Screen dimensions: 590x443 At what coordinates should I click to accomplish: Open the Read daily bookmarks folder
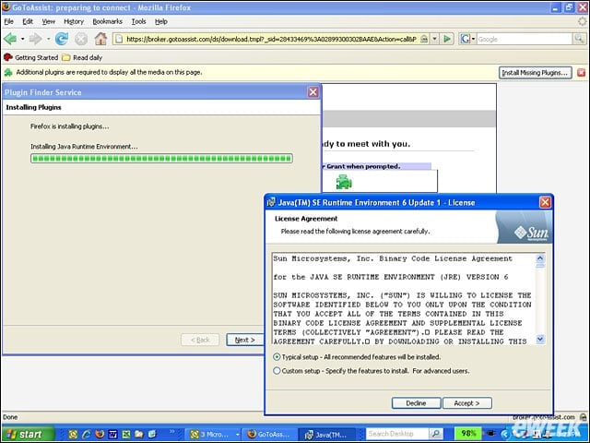point(82,57)
